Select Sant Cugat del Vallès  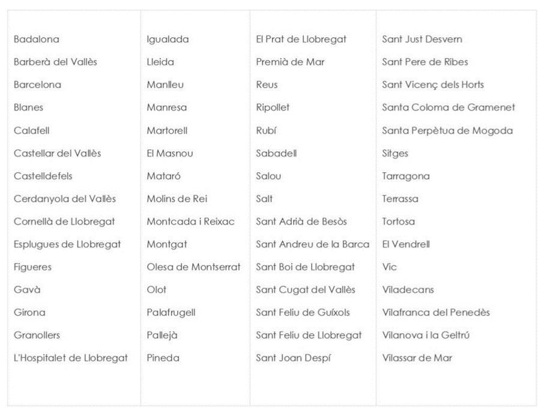[x=306, y=290]
